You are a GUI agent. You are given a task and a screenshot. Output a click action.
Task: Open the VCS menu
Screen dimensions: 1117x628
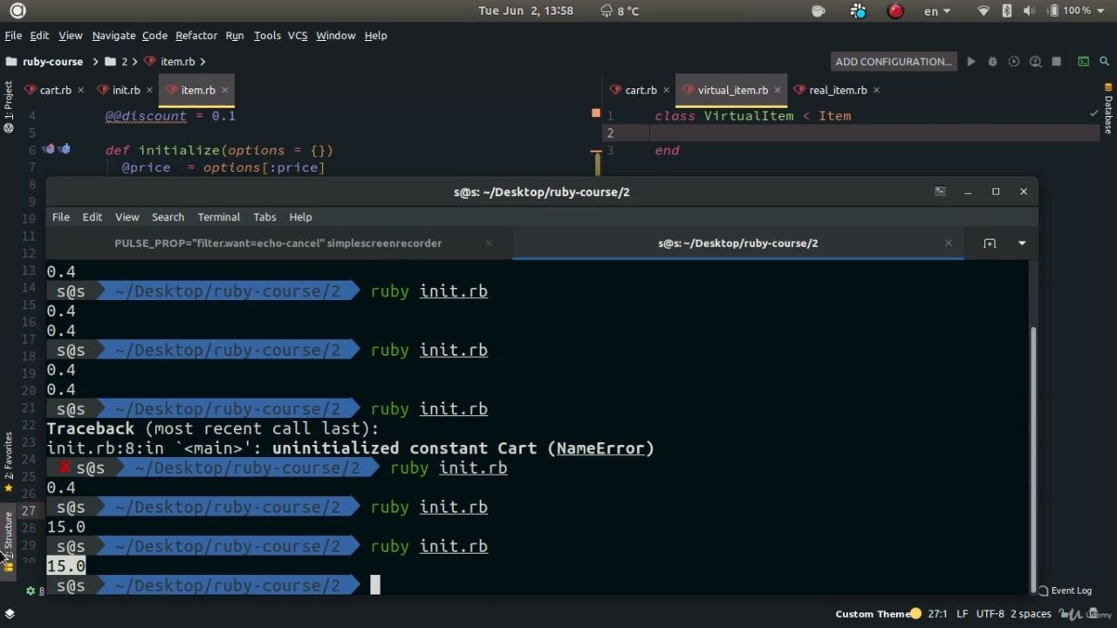pos(298,36)
